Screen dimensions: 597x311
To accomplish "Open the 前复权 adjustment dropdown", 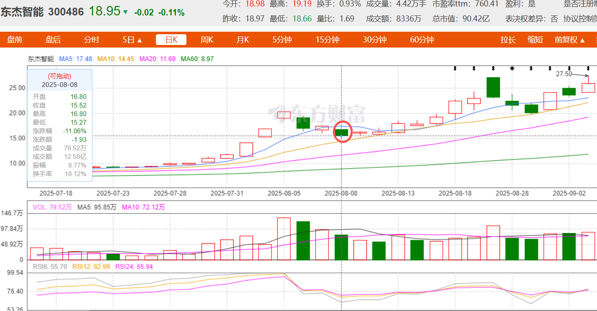I will pyautogui.click(x=570, y=40).
